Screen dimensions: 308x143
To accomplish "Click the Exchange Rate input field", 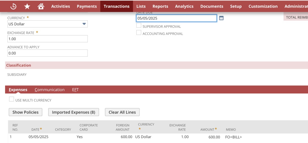I will coord(47,39).
